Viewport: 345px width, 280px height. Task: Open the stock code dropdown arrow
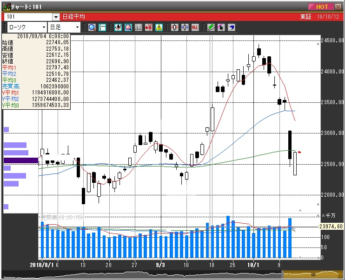point(56,17)
